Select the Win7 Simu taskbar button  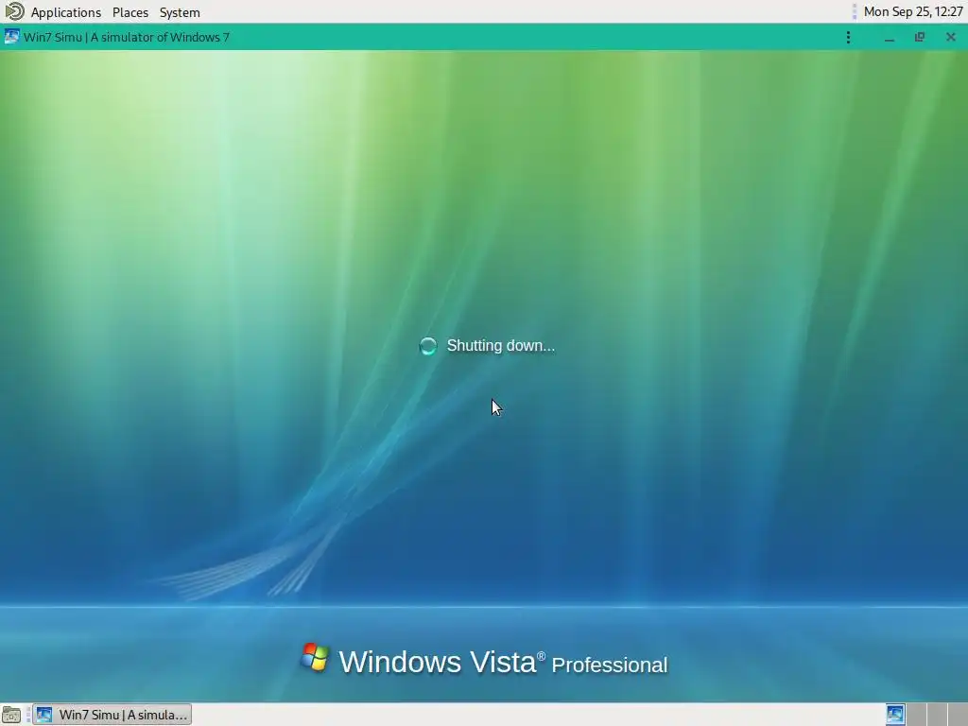click(112, 715)
